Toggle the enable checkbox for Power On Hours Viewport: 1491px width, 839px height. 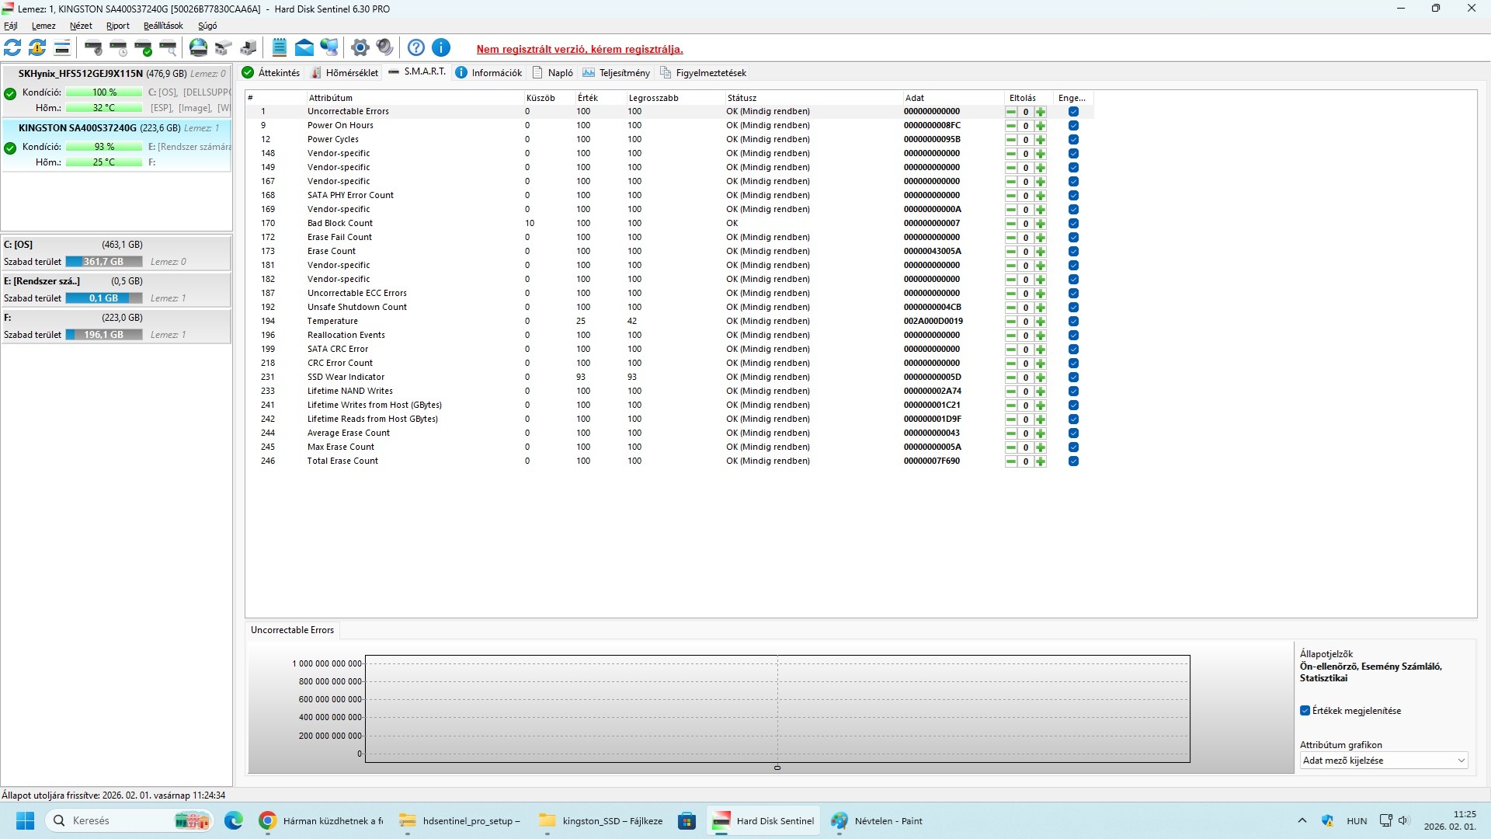click(x=1073, y=126)
